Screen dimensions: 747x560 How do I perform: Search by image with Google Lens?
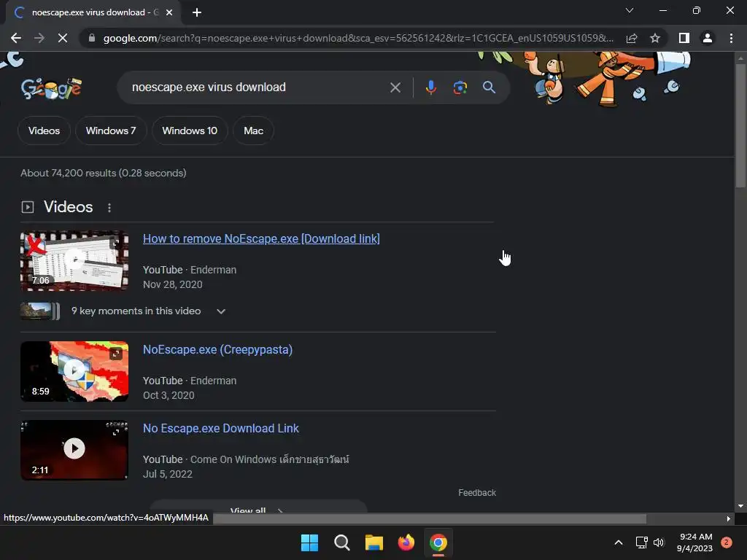[460, 87]
